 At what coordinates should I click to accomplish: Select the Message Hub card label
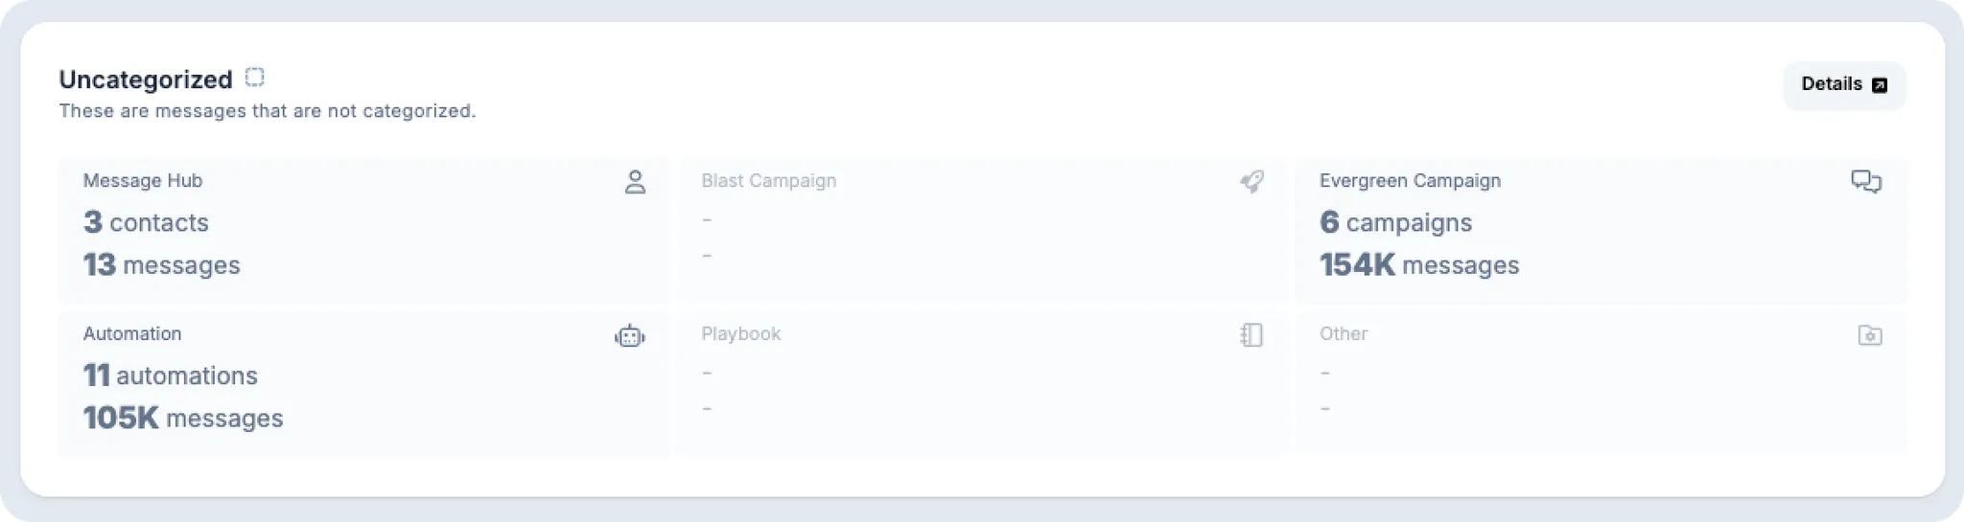point(143,181)
